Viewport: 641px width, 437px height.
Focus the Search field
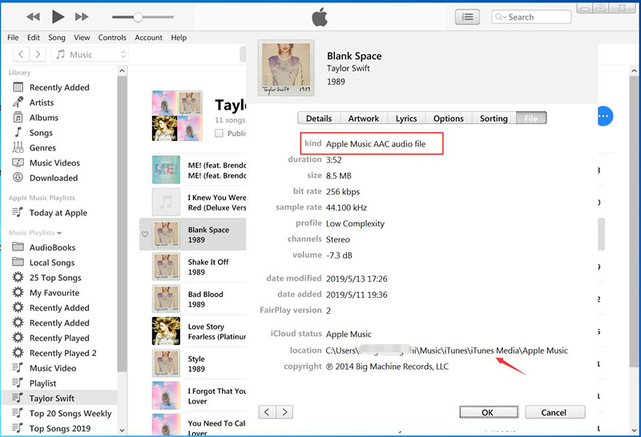(531, 17)
